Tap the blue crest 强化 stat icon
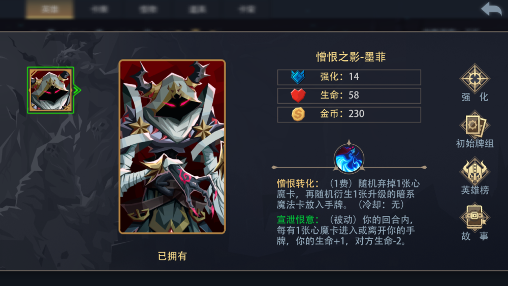The height and width of the screenshot is (286, 508). (298, 77)
